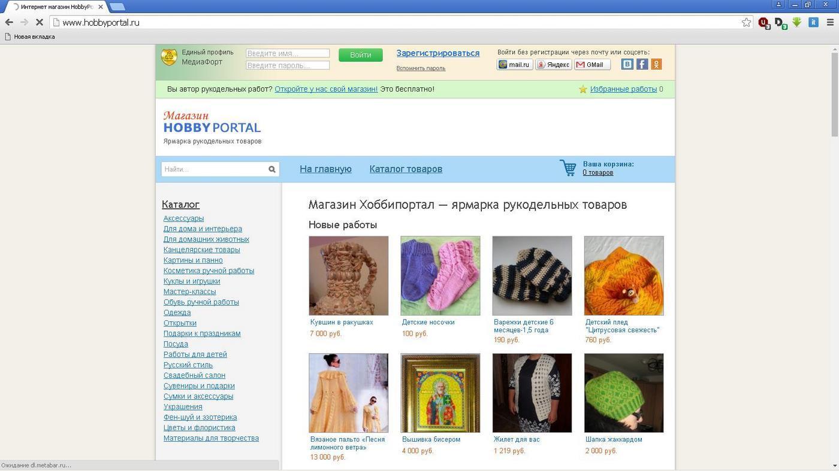Image resolution: width=839 pixels, height=471 pixels.
Task: Sign in using the GMail icon
Action: point(591,64)
